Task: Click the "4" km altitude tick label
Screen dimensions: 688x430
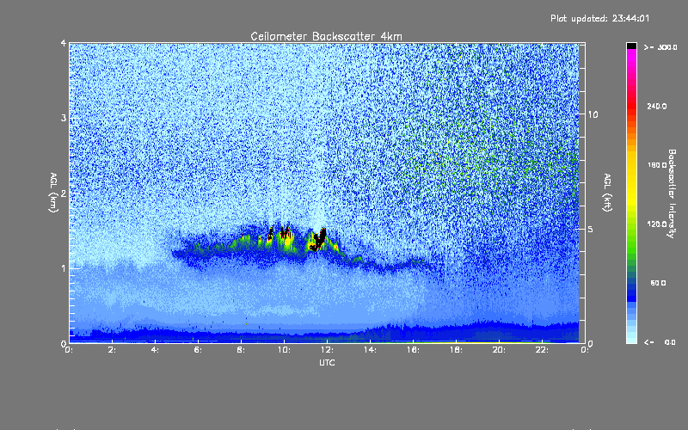Action: click(64, 43)
